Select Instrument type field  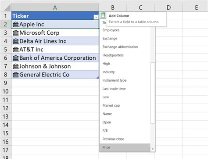point(125,80)
